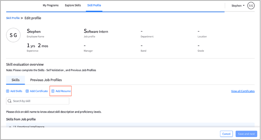The width and height of the screenshot is (261, 140).
Task: Collapse the Emotional Intelligence skill row
Action: point(10,127)
